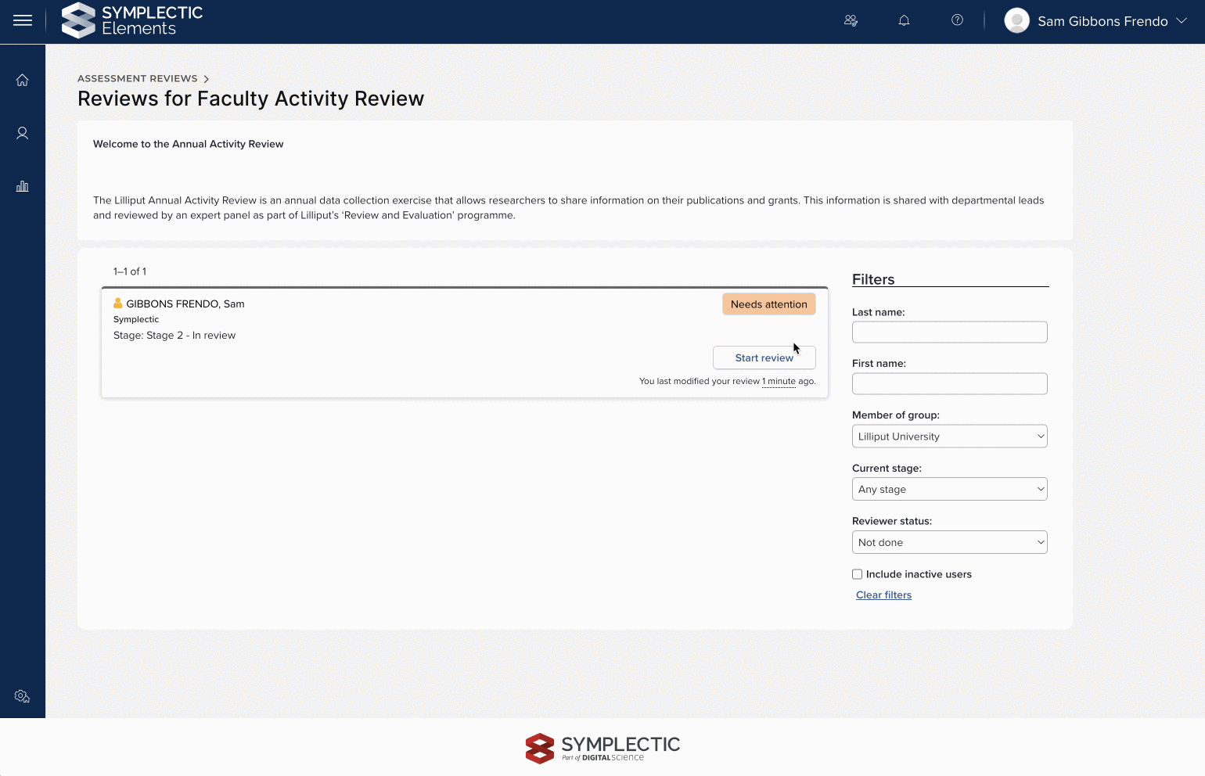Open the hamburger navigation menu
The image size is (1205, 776).
click(23, 21)
